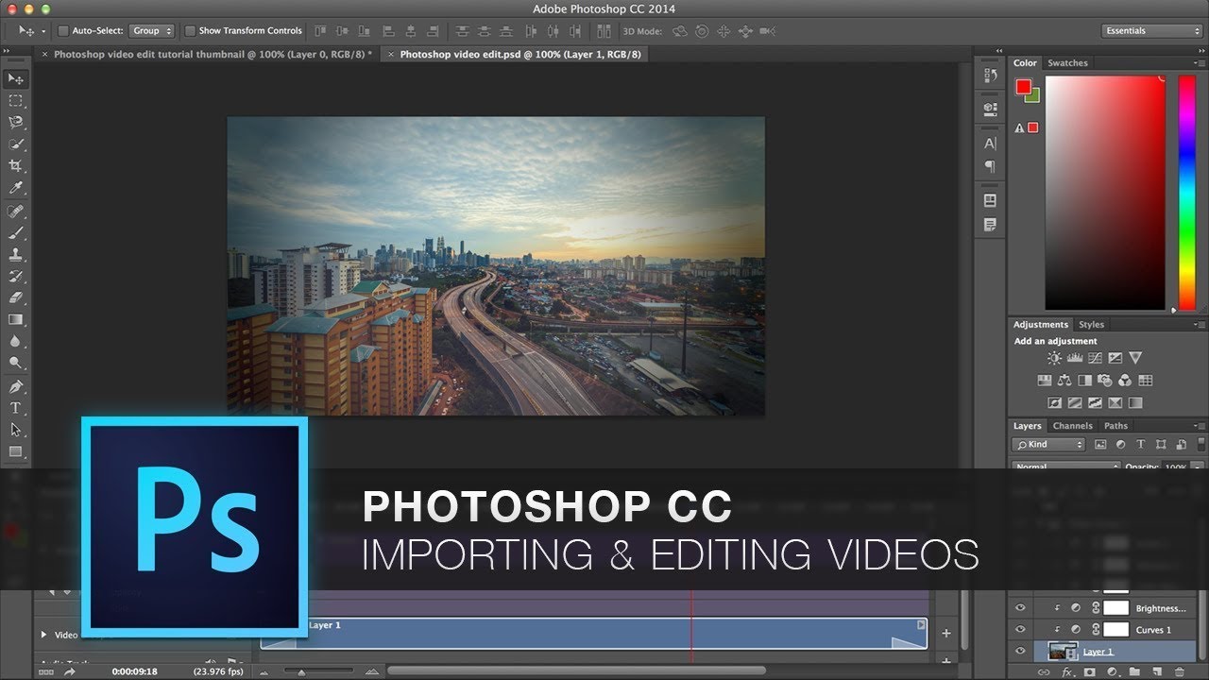Open the Adjustments panel options menu
Image resolution: width=1209 pixels, height=680 pixels.
pyautogui.click(x=1200, y=324)
